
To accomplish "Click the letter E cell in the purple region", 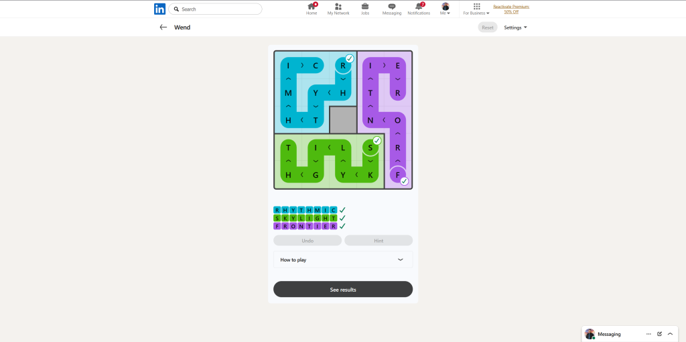I will 398,66.
